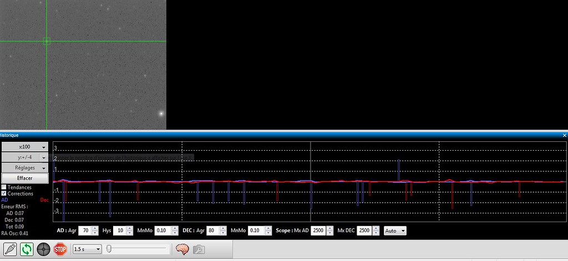Click the Hys value field
This screenshot has height=261, width=568.
click(x=120, y=231)
